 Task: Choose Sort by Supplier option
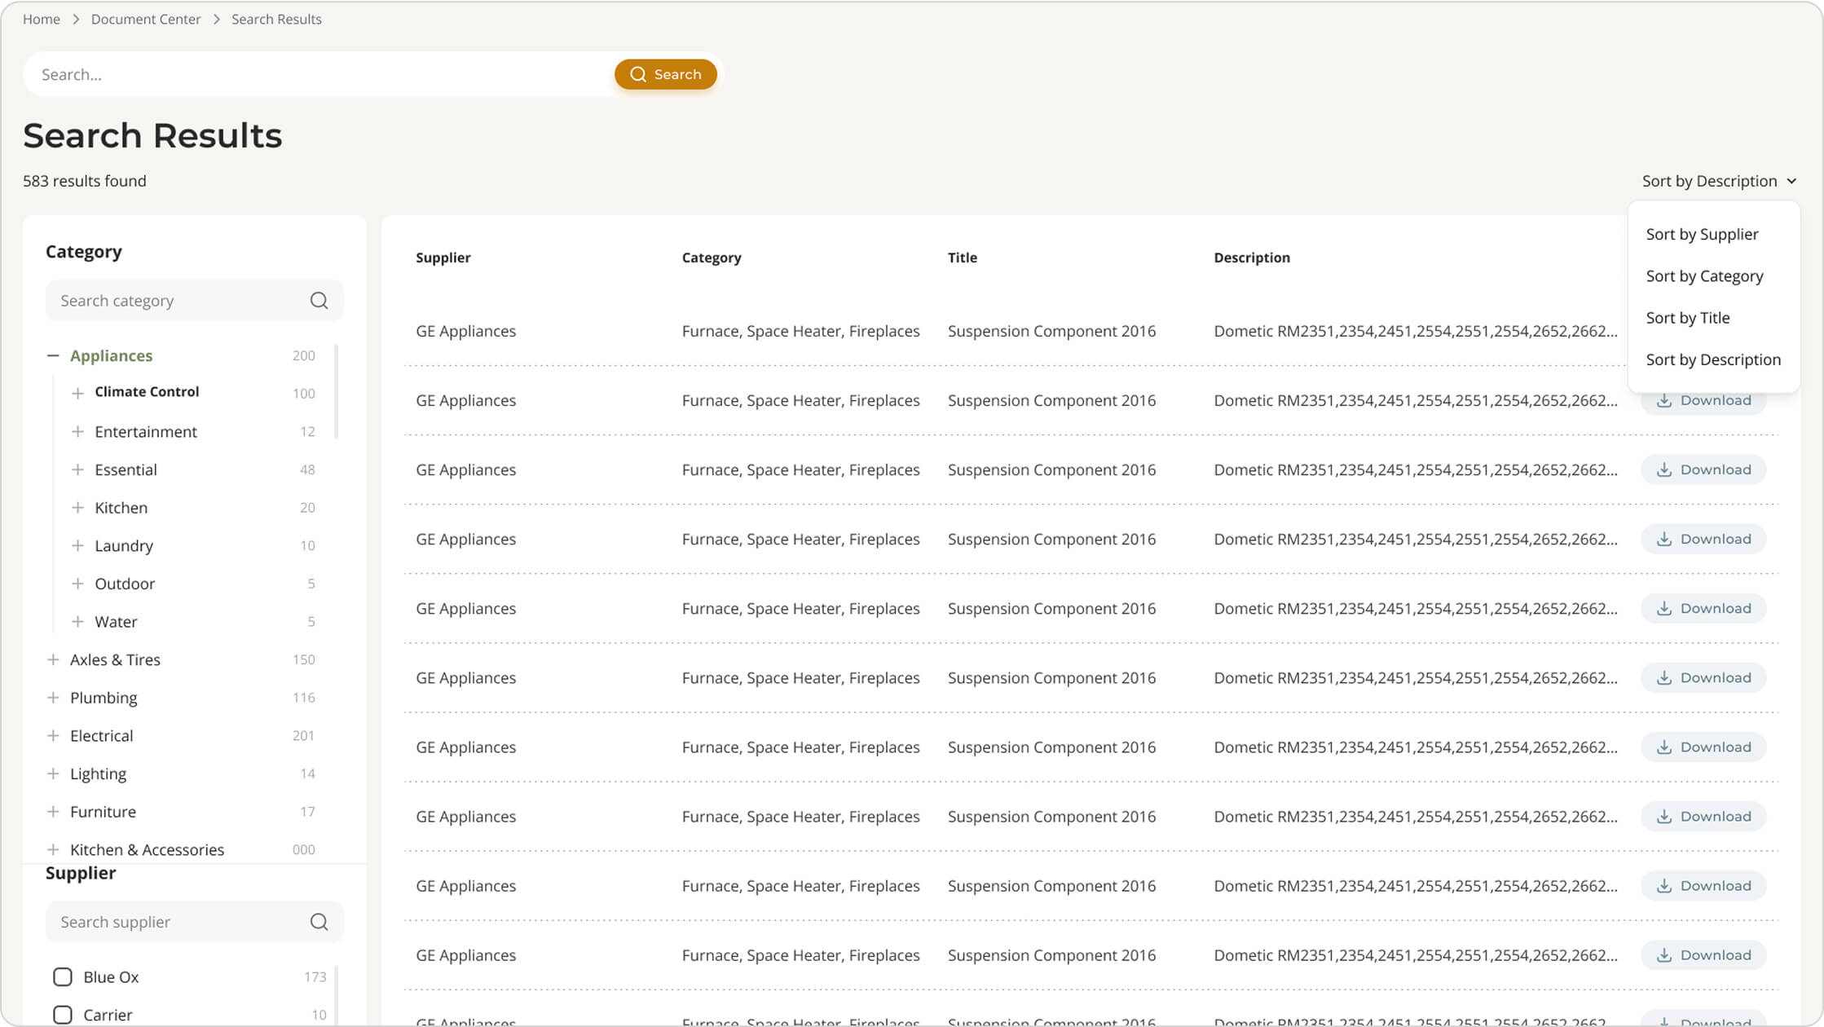click(1702, 234)
